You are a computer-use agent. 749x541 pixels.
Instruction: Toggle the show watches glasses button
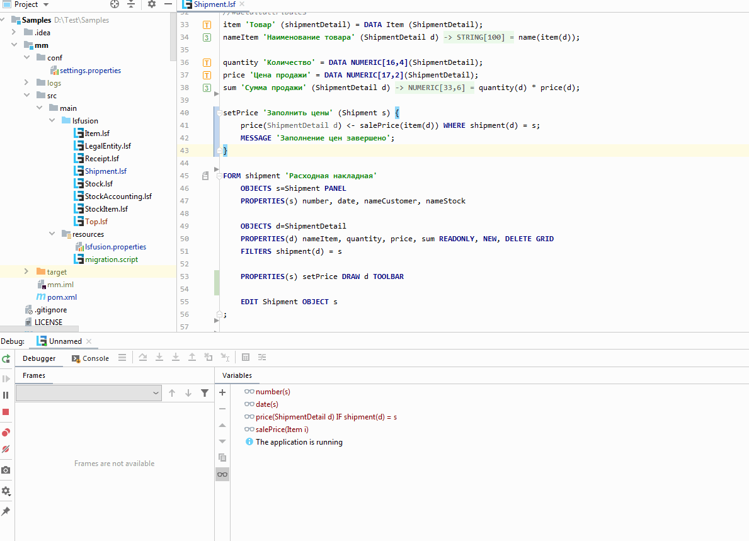[x=222, y=474]
